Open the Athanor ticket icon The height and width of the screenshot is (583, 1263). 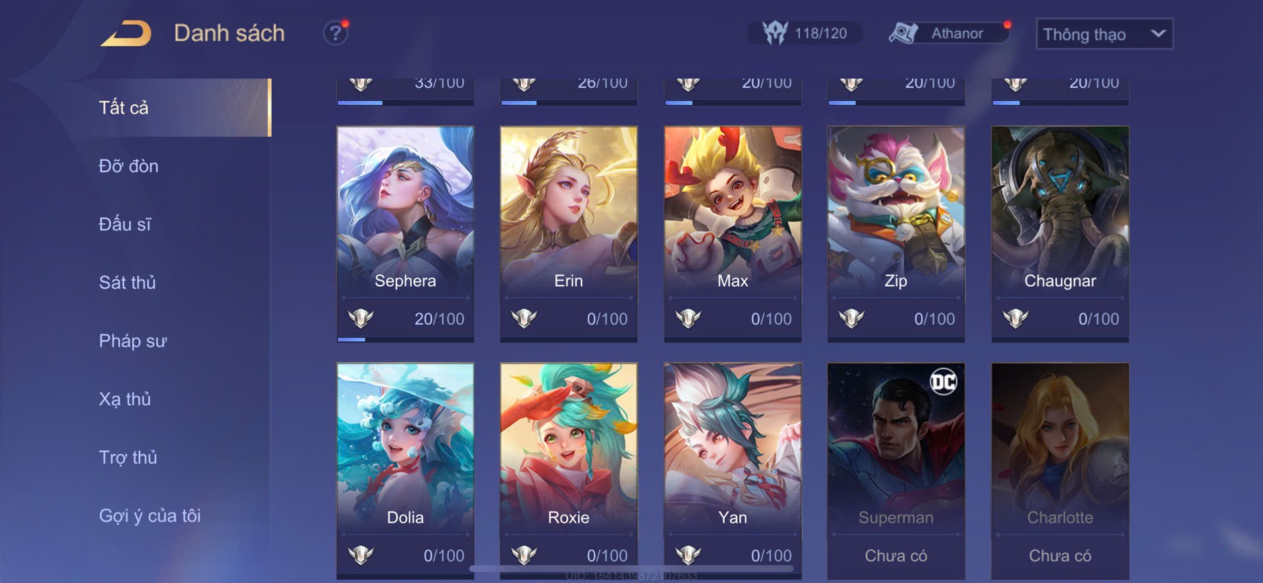[903, 33]
